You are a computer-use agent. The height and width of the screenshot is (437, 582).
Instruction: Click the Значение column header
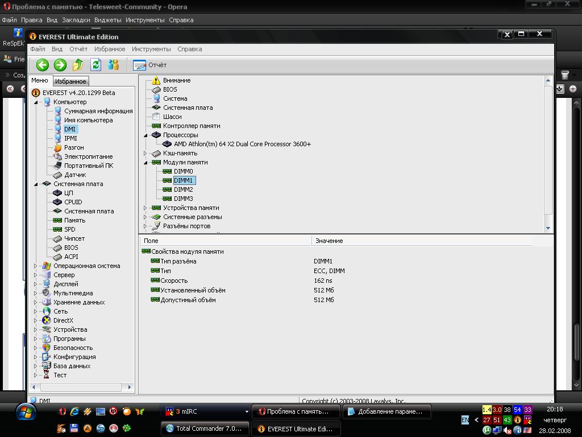coord(330,241)
